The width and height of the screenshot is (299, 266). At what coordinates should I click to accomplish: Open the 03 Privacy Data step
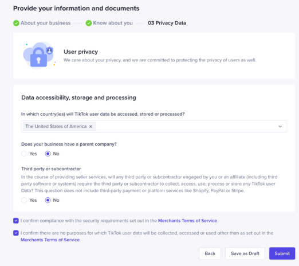click(167, 23)
